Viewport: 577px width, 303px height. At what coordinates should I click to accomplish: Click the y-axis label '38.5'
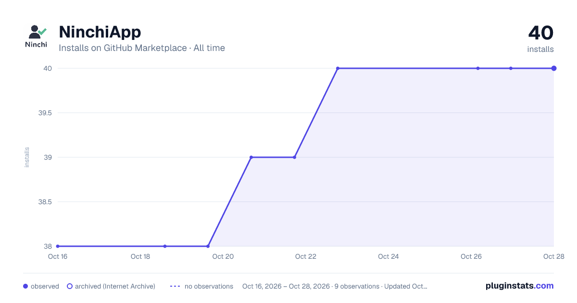(45, 202)
